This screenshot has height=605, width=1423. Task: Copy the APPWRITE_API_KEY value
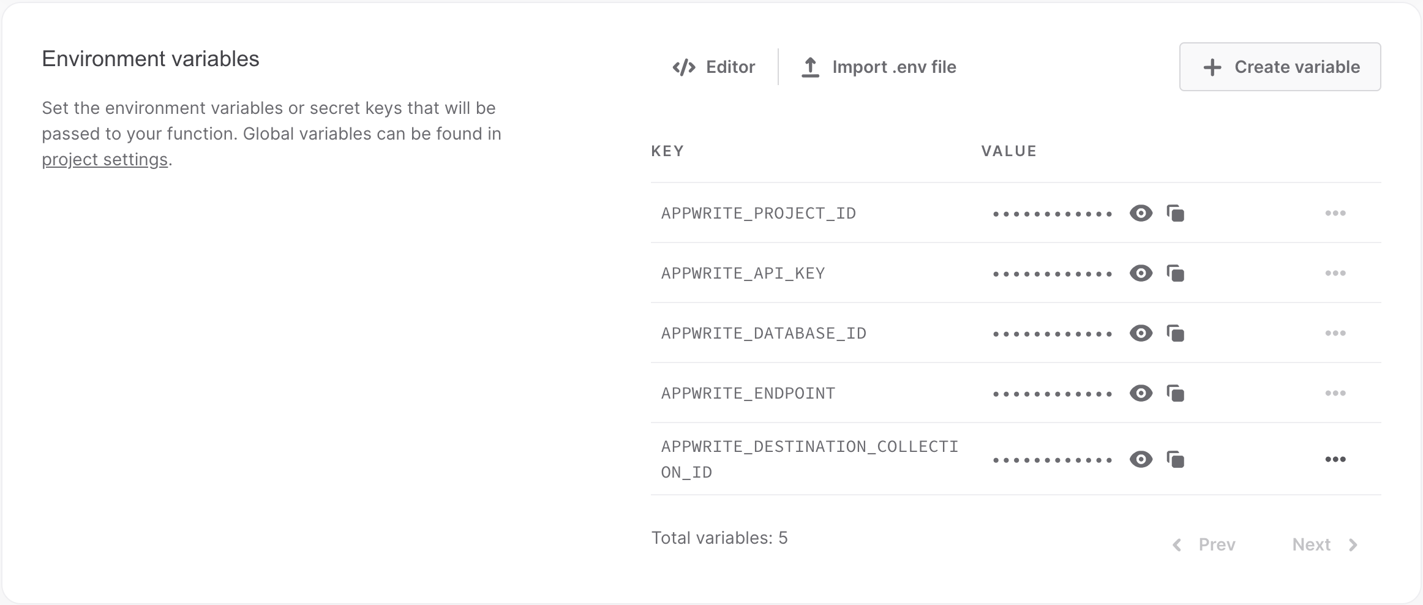pos(1177,273)
